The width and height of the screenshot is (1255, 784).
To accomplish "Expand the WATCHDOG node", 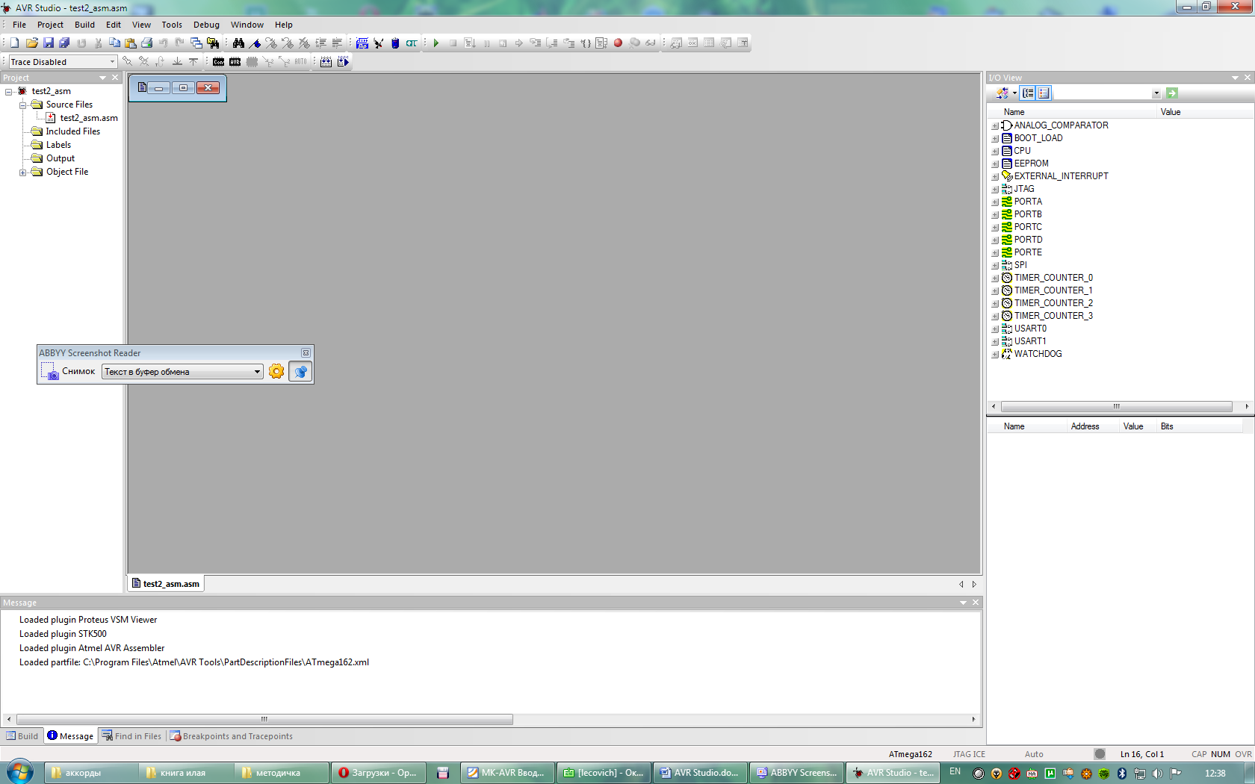I will pos(995,355).
